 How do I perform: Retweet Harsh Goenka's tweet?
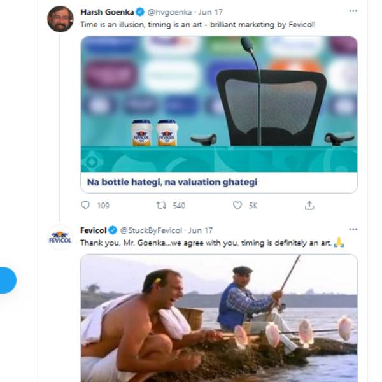pos(161,205)
